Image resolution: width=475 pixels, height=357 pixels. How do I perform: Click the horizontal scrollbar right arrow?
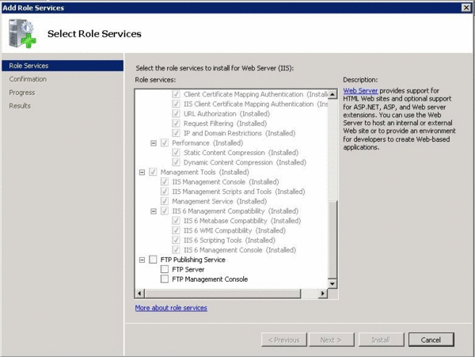click(323, 293)
